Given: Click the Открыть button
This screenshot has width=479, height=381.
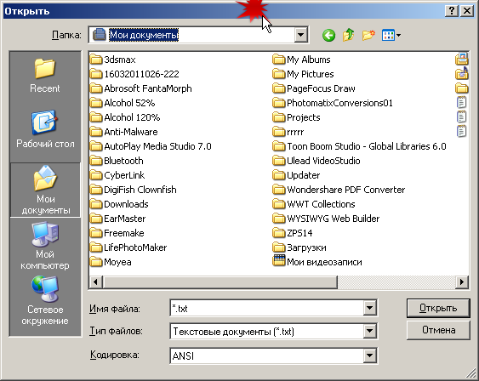Looking at the screenshot, I should pyautogui.click(x=438, y=308).
